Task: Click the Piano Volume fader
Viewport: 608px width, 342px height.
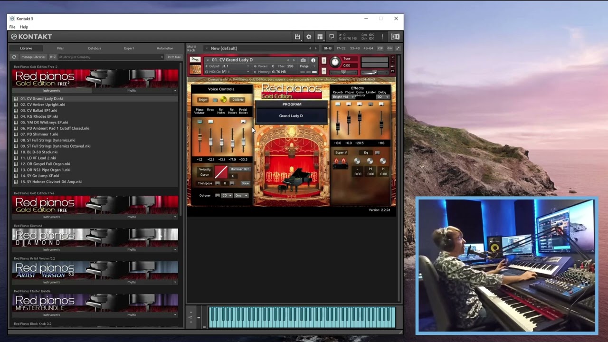Action: [200, 138]
